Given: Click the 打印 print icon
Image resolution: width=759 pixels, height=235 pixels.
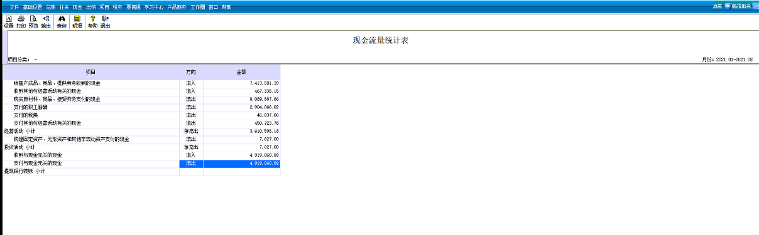Looking at the screenshot, I should [x=21, y=22].
